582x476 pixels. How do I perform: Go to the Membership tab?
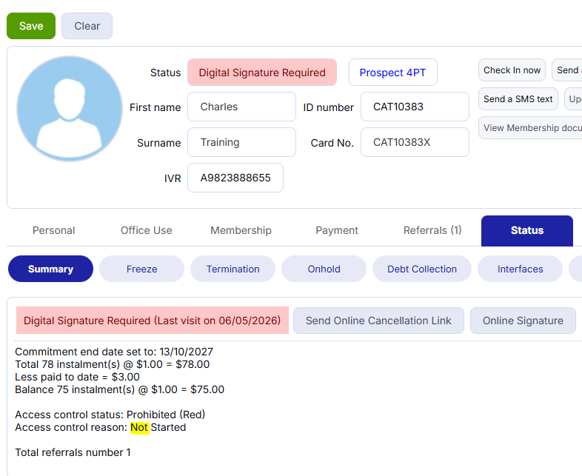click(241, 230)
